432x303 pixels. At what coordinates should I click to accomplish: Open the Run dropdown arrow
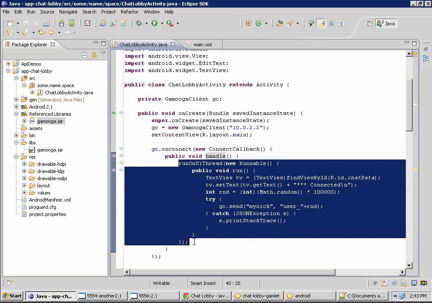(x=162, y=24)
